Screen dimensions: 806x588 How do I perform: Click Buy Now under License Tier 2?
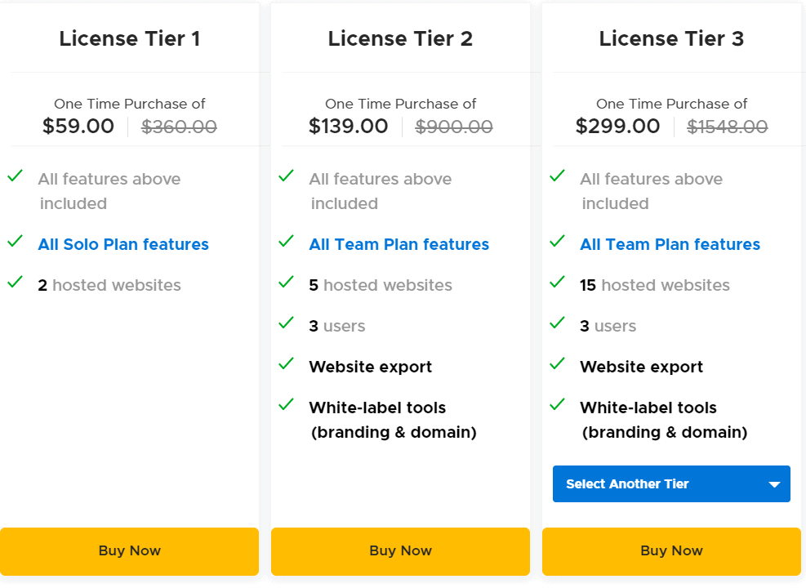400,550
